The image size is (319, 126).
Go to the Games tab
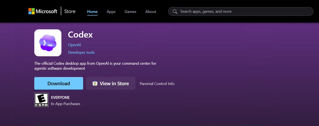point(130,12)
